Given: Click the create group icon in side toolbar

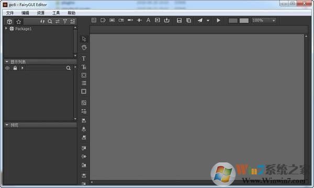Looking at the screenshot, I should point(84,102).
